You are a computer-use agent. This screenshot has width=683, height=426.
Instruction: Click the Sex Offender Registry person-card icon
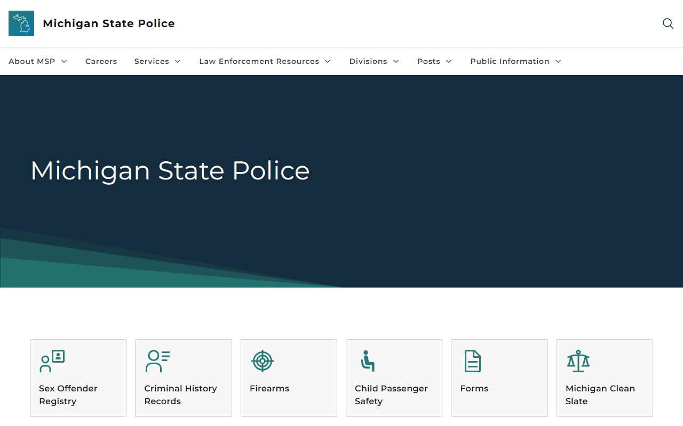tap(52, 361)
